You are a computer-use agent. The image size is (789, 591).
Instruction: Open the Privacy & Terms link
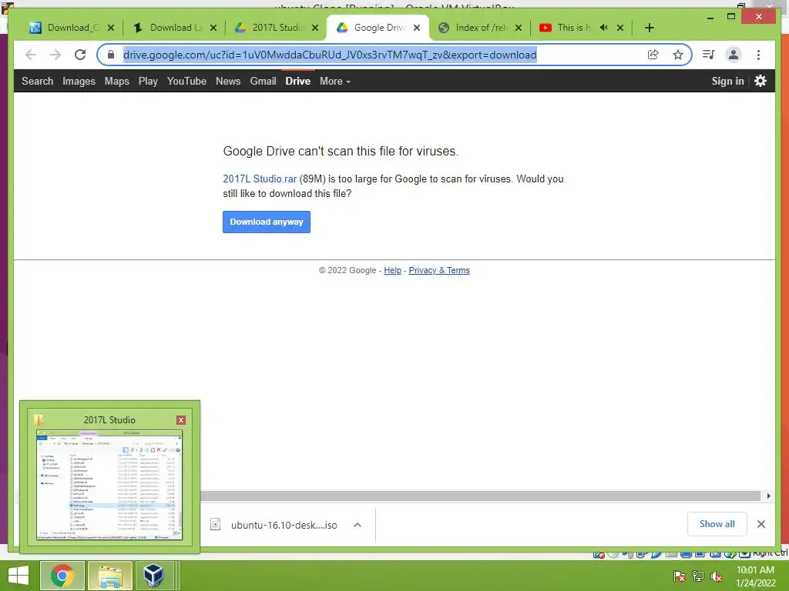439,270
